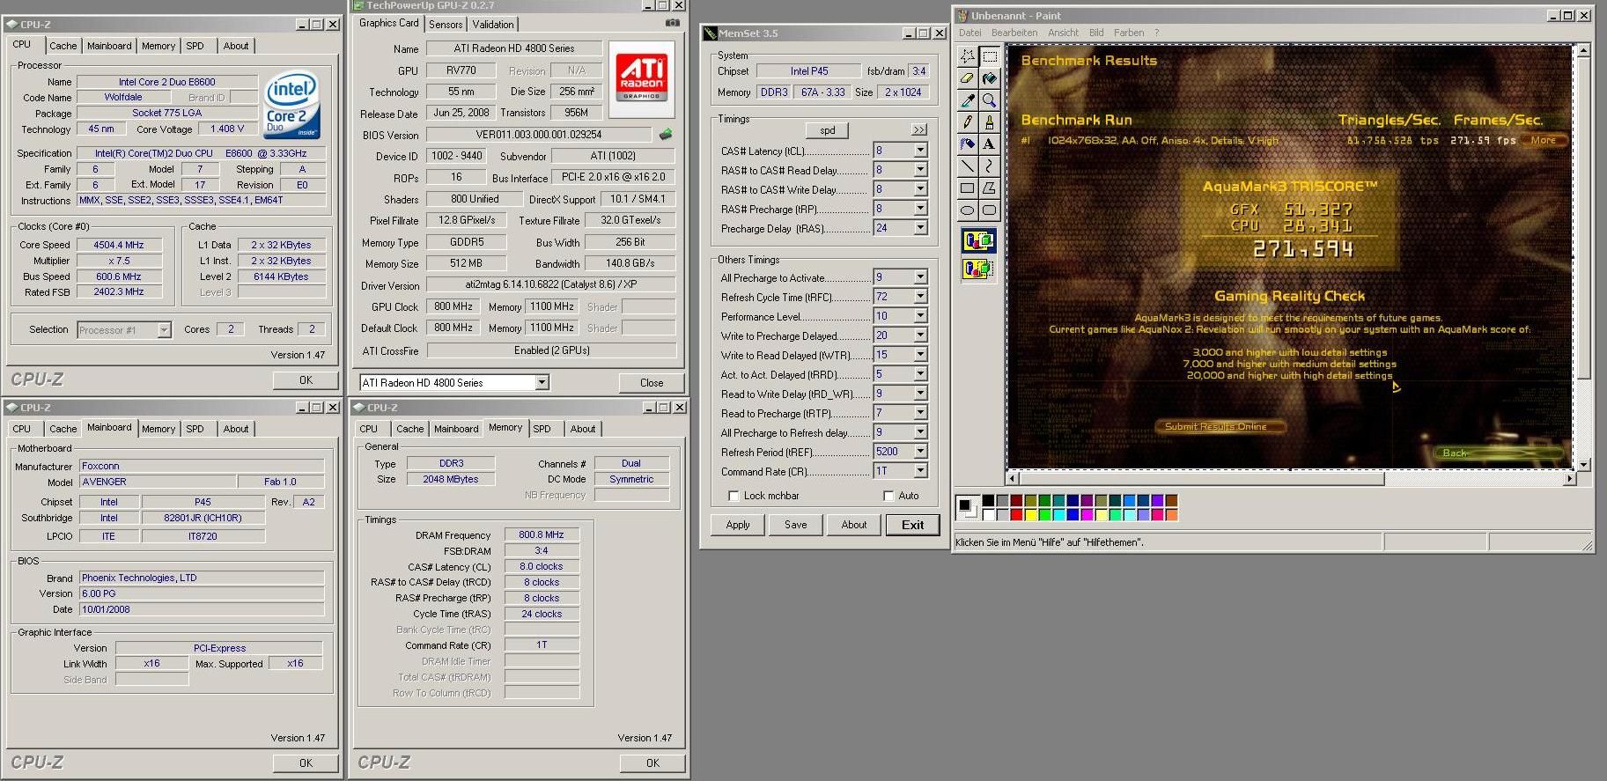Click the spd button in MemSet

coord(828,130)
